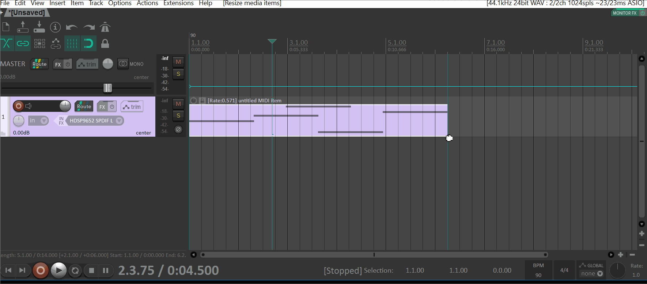Zoom in horizontally with the plus button
The width and height of the screenshot is (647, 284).
click(620, 255)
